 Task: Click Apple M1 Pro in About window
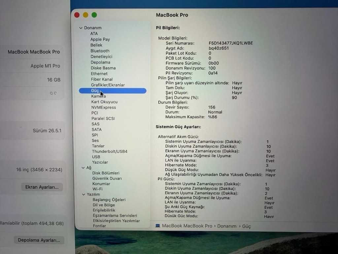45,66
